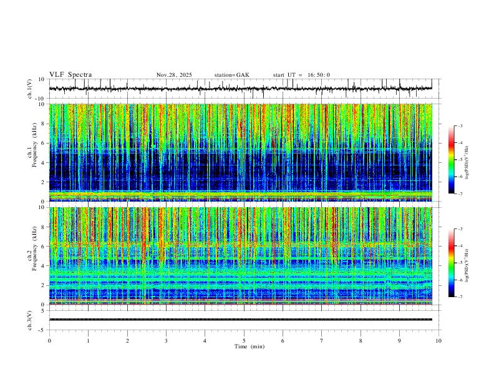Click the '4' tick on the Time axis

click(205, 341)
